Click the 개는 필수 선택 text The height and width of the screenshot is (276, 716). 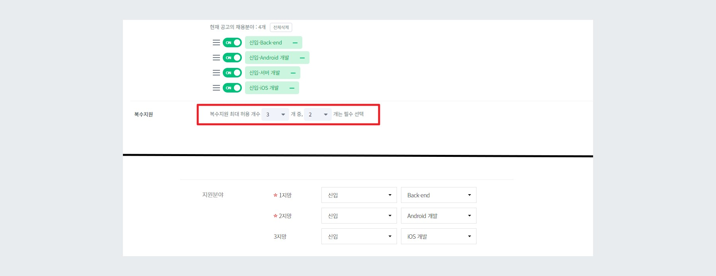tap(348, 114)
